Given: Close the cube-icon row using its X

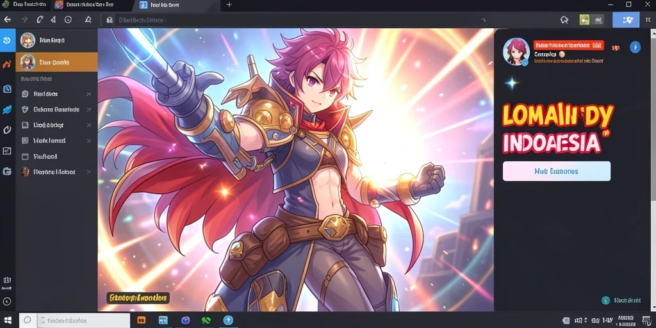Looking at the screenshot, I should (88, 94).
